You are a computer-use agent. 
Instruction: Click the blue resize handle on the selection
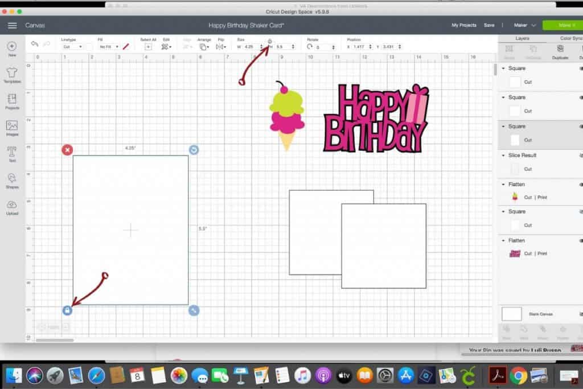194,310
